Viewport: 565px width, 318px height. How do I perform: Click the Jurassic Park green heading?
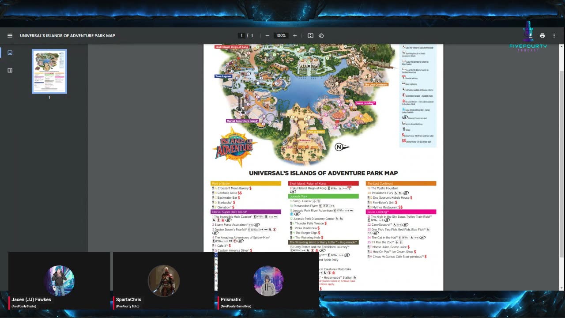pyautogui.click(x=324, y=196)
